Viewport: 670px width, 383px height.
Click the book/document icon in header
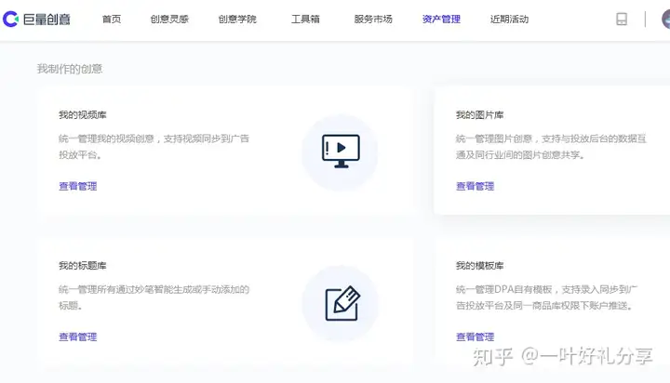click(x=622, y=20)
